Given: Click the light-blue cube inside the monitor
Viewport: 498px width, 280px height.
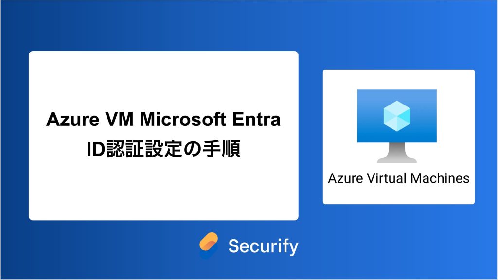Looking at the screenshot, I should point(397,116).
